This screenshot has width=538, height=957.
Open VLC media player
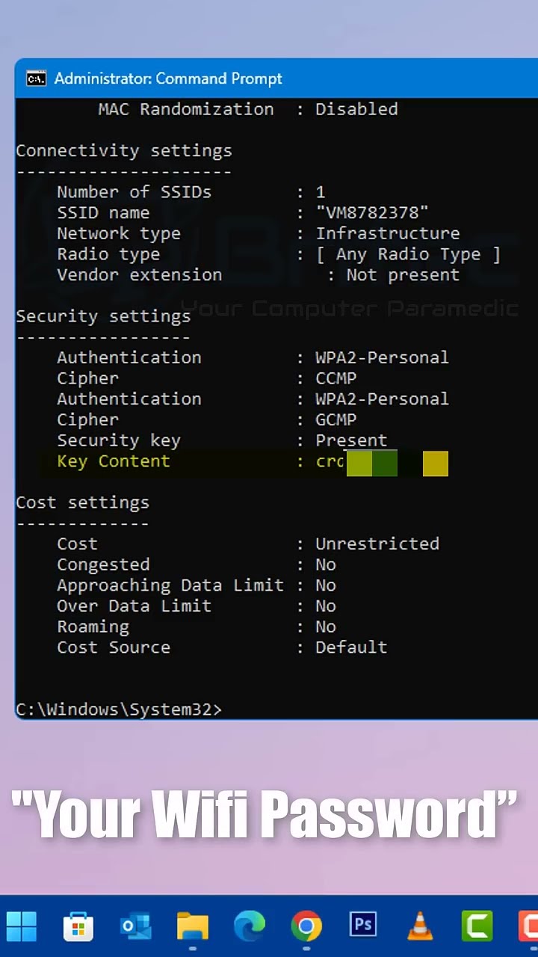pos(420,927)
